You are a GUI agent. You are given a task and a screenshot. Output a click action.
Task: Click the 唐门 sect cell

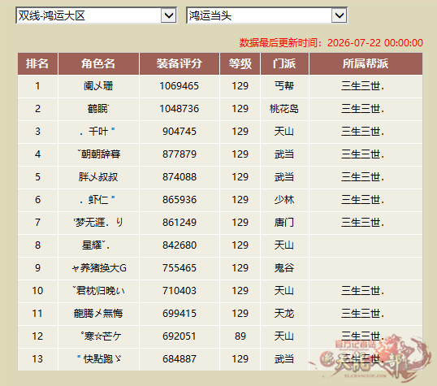284,223
